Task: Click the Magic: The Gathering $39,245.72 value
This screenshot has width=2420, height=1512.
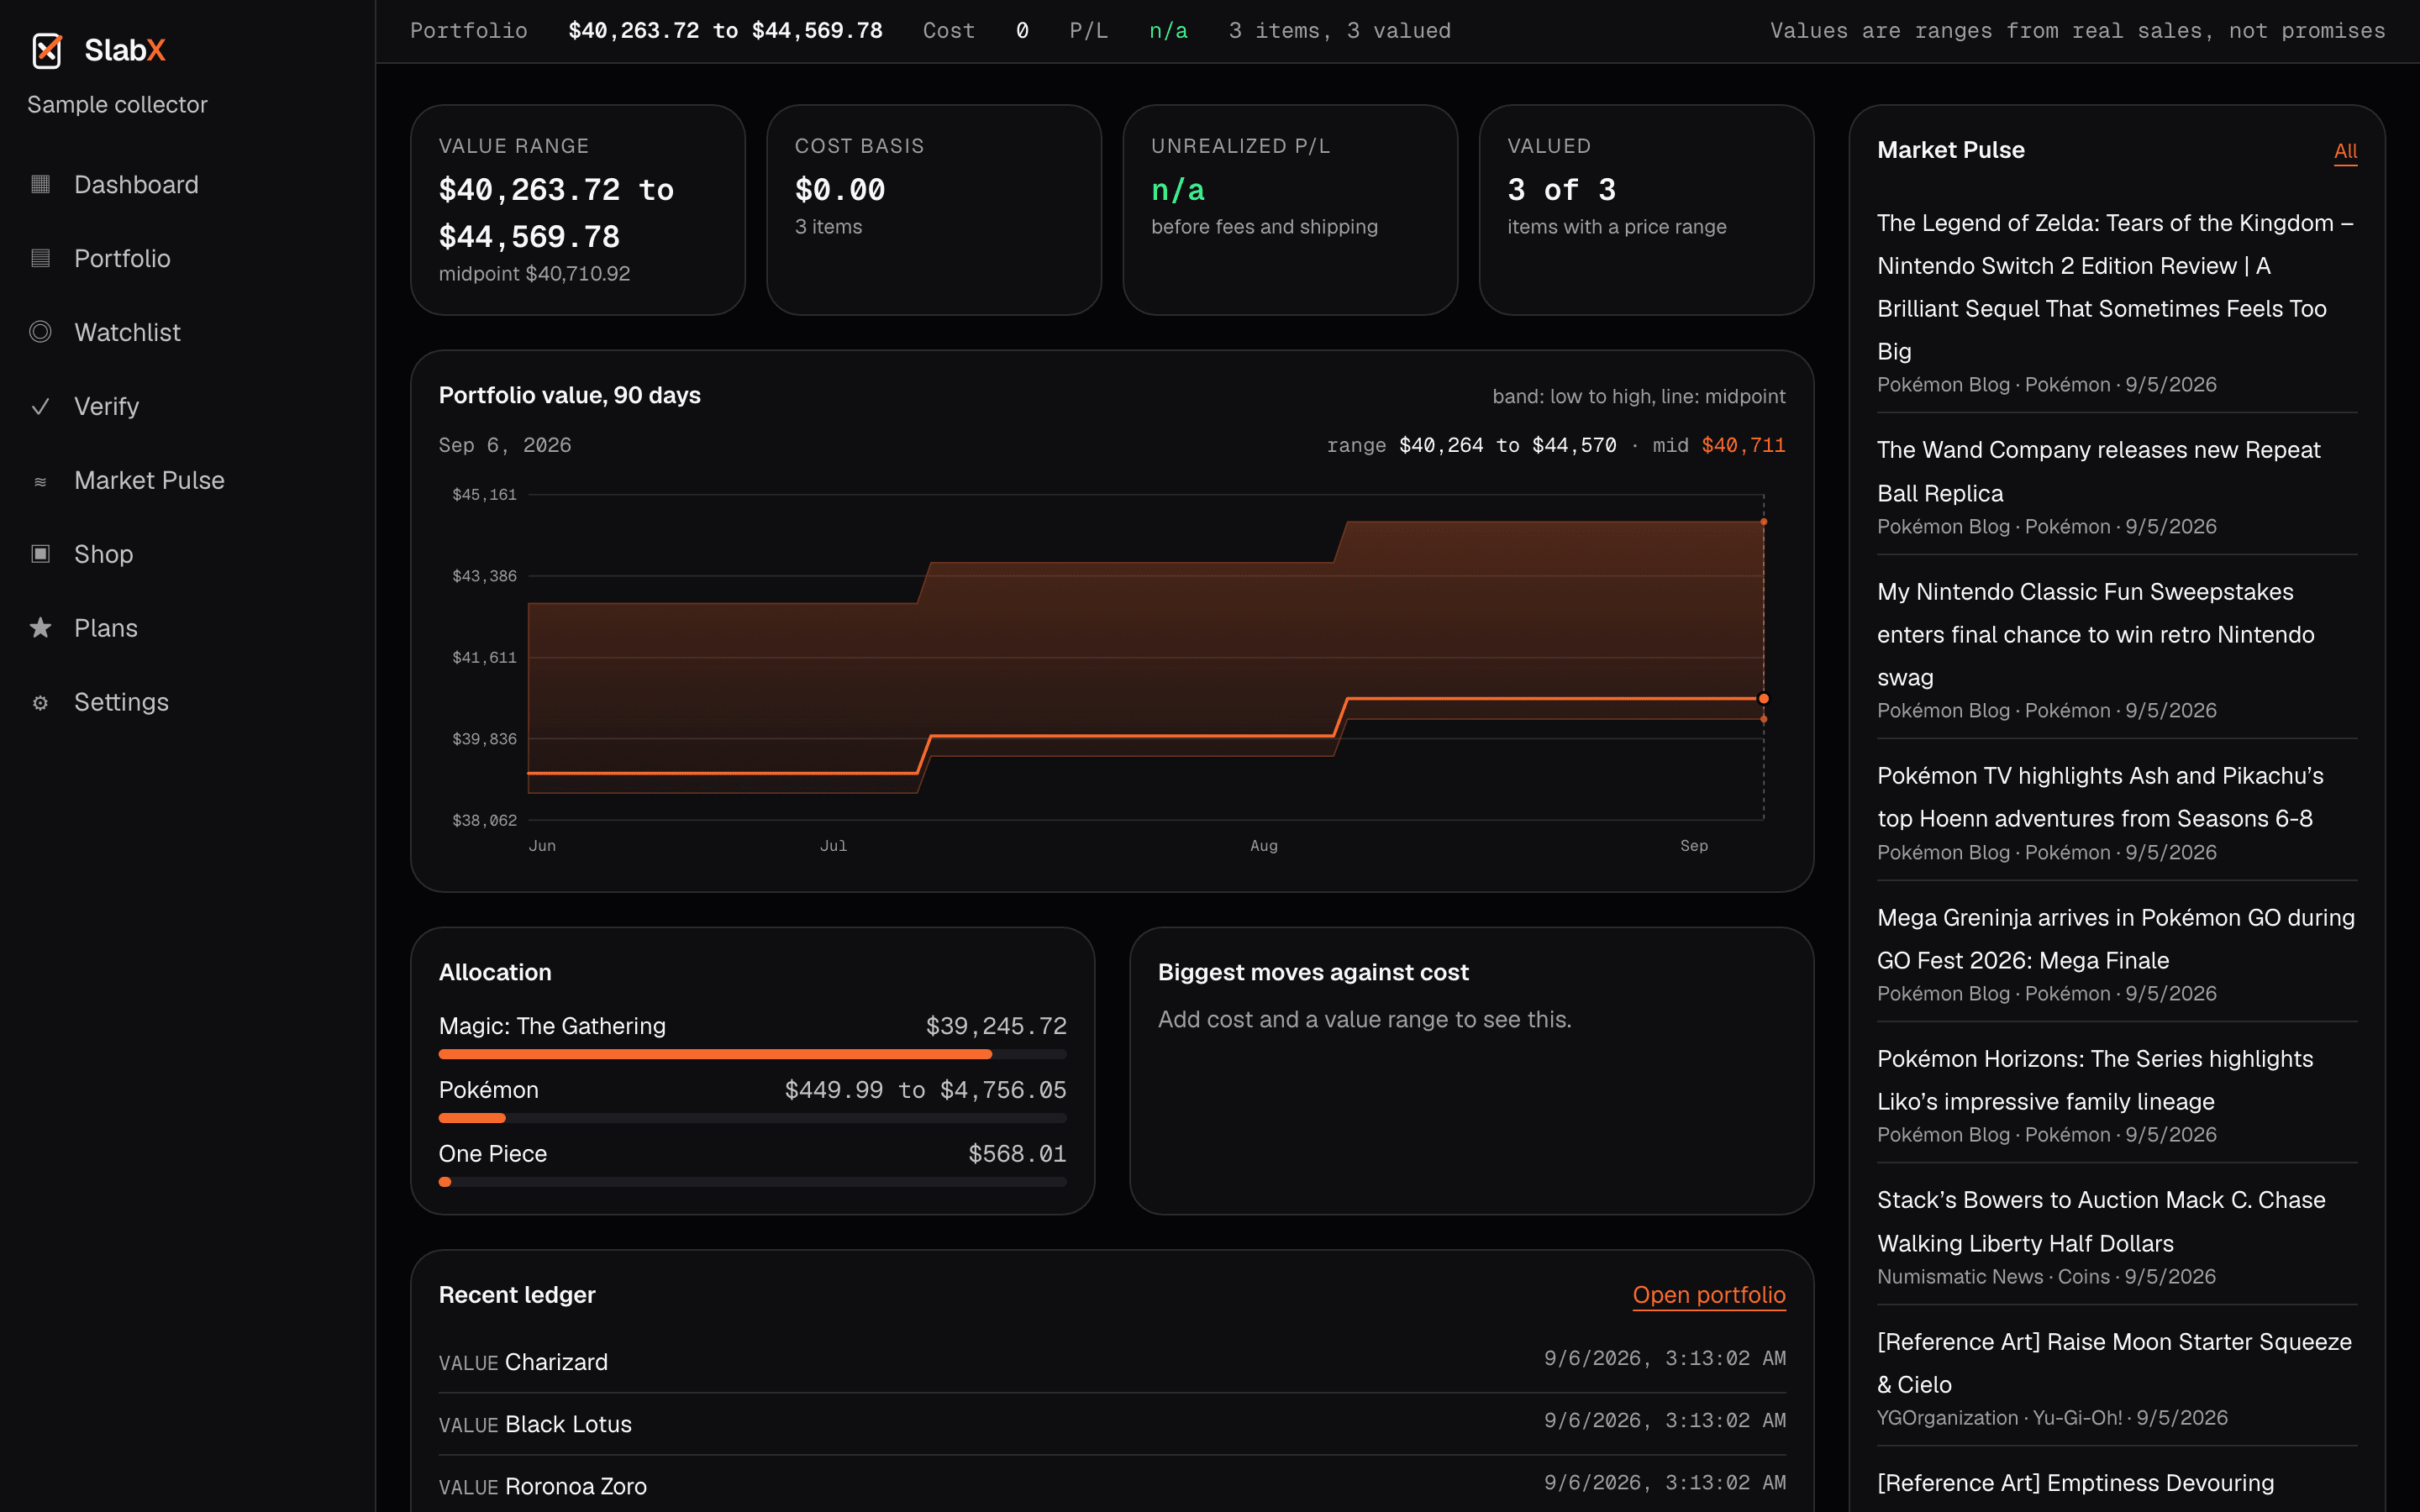Action: (996, 1026)
